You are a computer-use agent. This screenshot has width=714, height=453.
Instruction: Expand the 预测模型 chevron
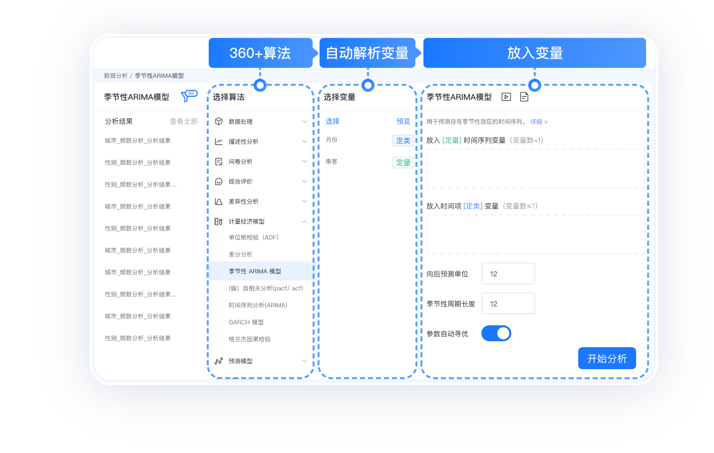pyautogui.click(x=305, y=361)
